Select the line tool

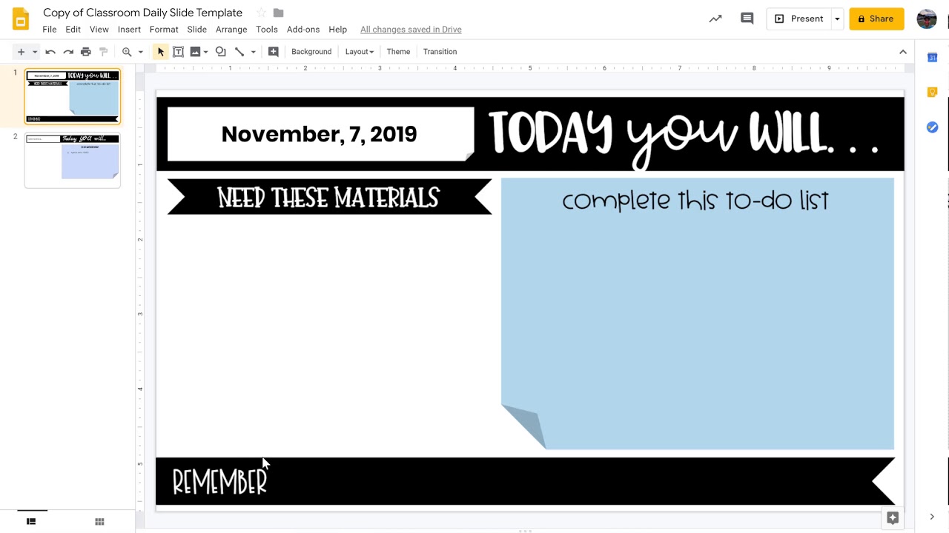[239, 52]
